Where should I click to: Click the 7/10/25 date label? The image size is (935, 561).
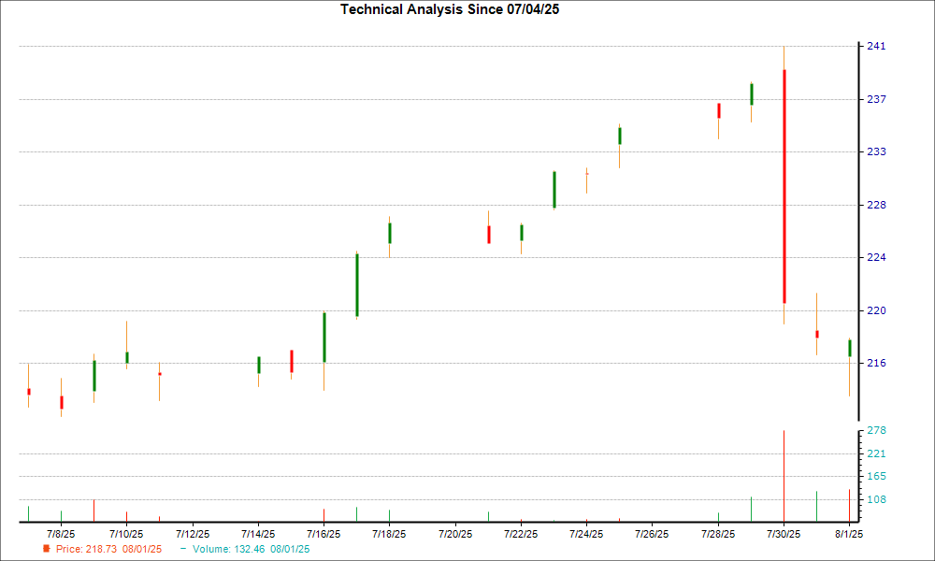126,534
